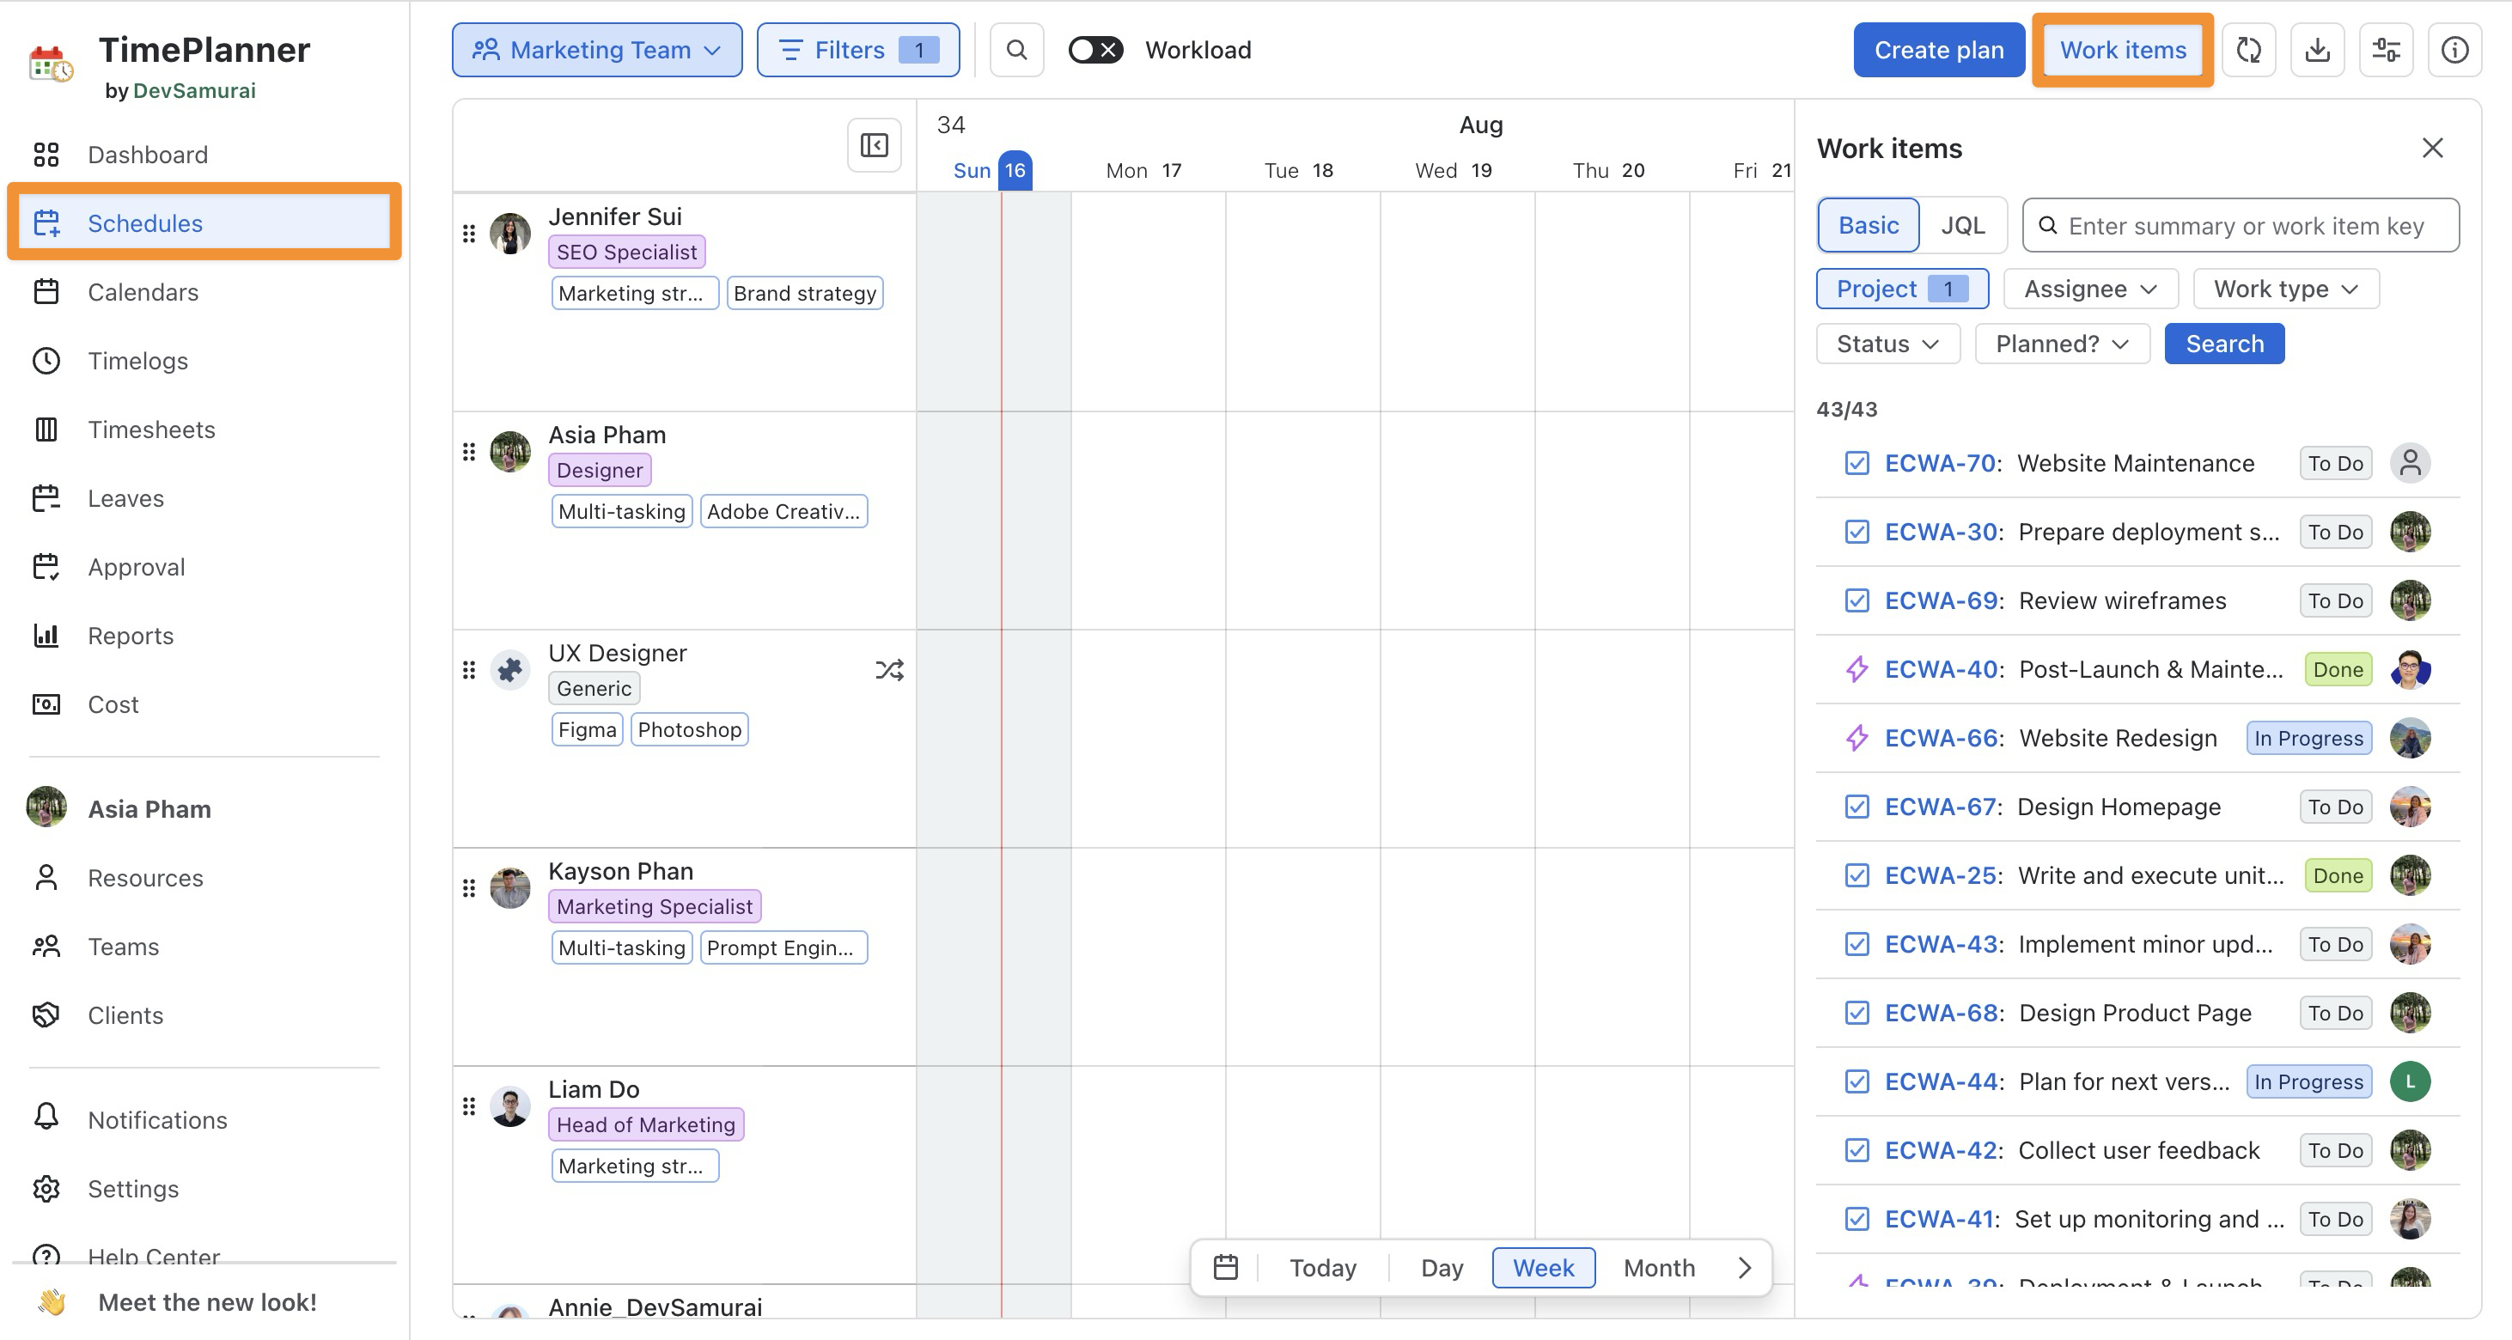Go to next week with the arrow
The width and height of the screenshot is (2512, 1340).
tap(1745, 1267)
